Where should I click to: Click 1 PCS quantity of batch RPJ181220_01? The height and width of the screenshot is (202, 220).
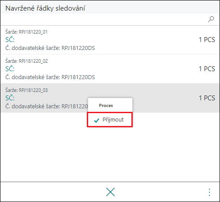207,40
